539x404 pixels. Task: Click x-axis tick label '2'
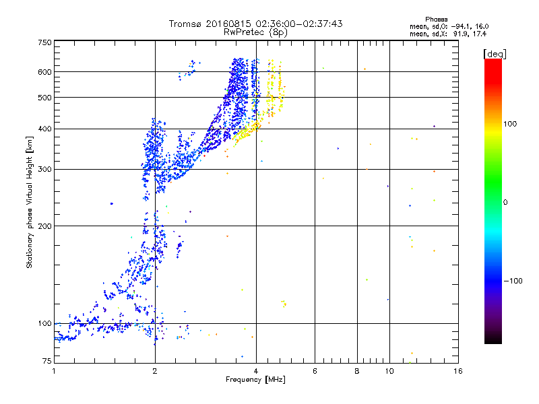click(x=155, y=371)
